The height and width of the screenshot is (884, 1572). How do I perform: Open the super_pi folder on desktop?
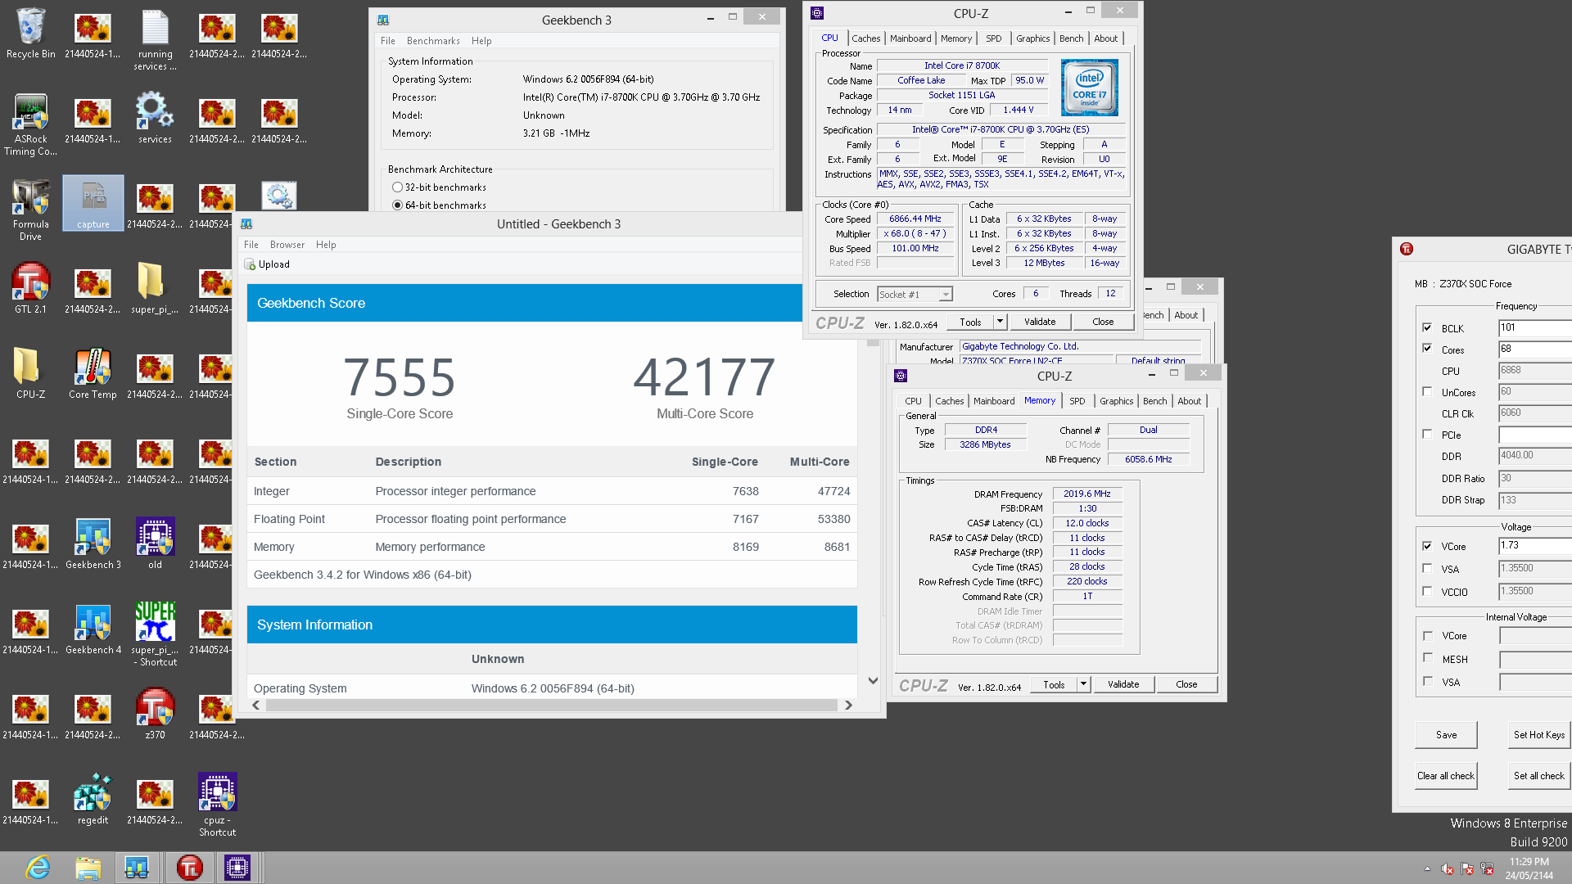[155, 288]
